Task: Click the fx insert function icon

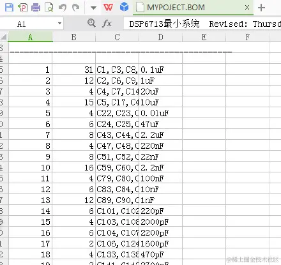Action: pyautogui.click(x=107, y=24)
